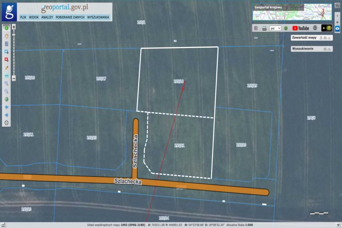
Task: Open the POBIERANIE DANYCH menu
Action: click(x=70, y=17)
